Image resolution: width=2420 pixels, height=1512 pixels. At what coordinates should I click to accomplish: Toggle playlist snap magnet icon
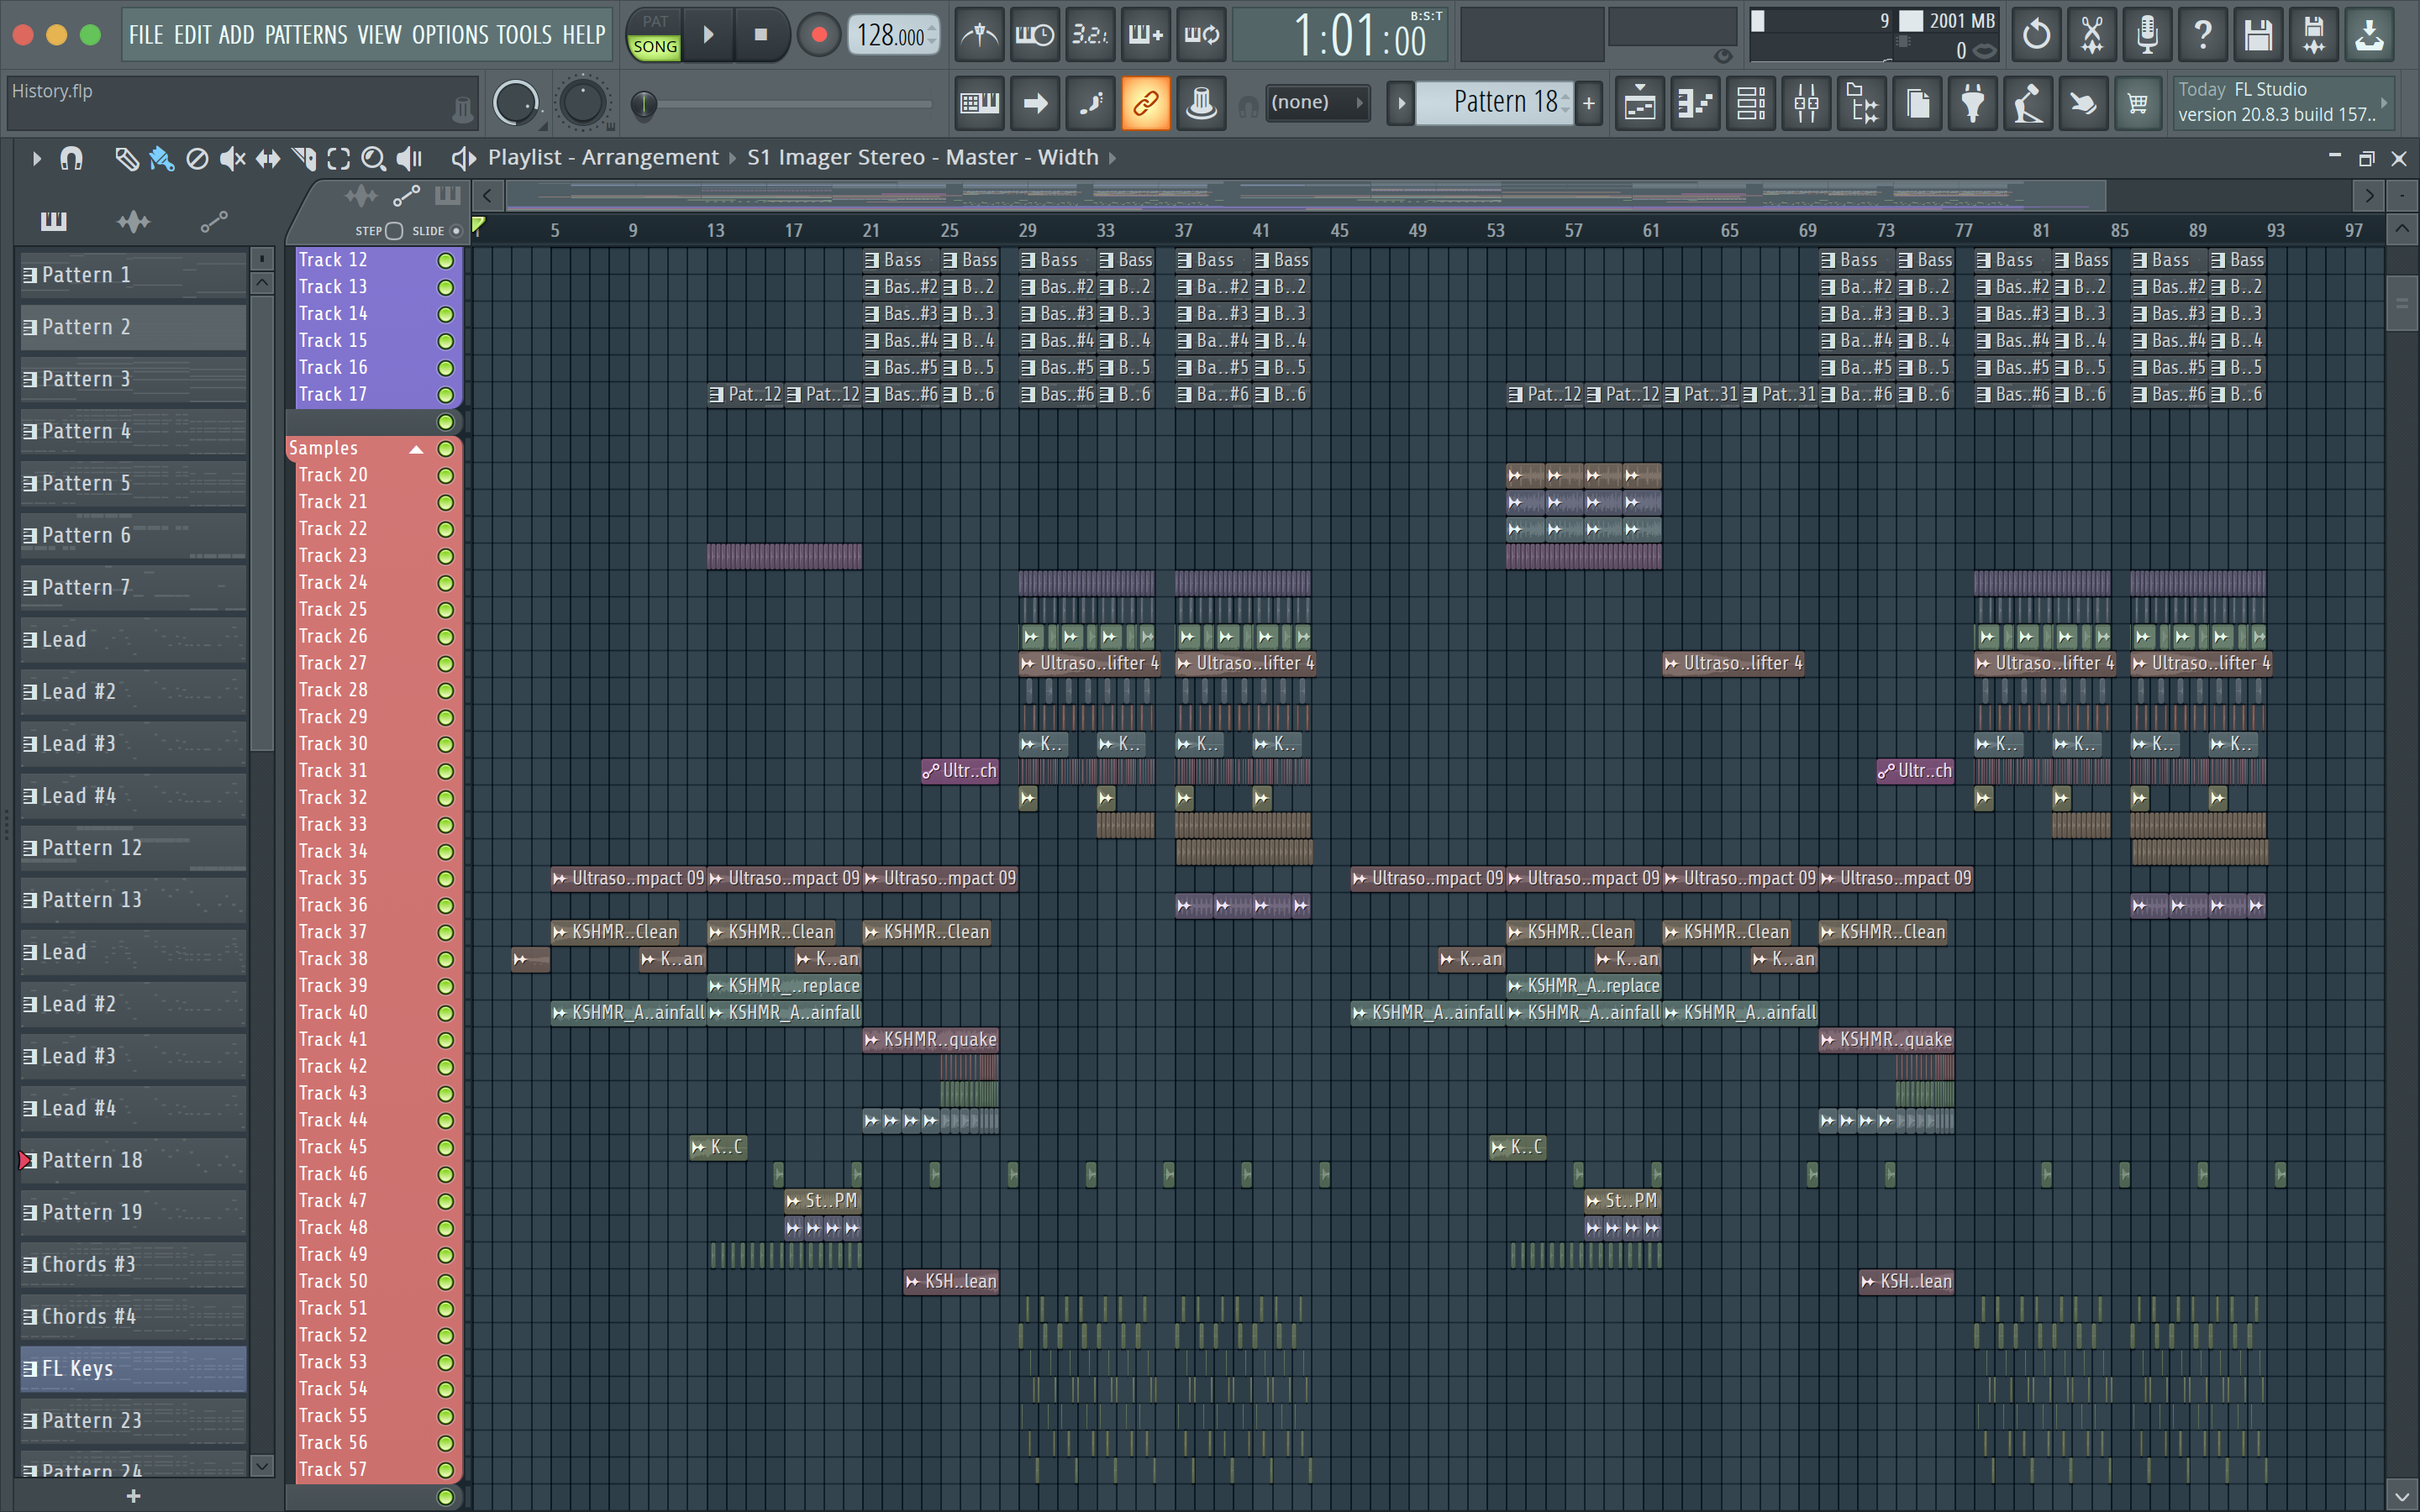(71, 158)
